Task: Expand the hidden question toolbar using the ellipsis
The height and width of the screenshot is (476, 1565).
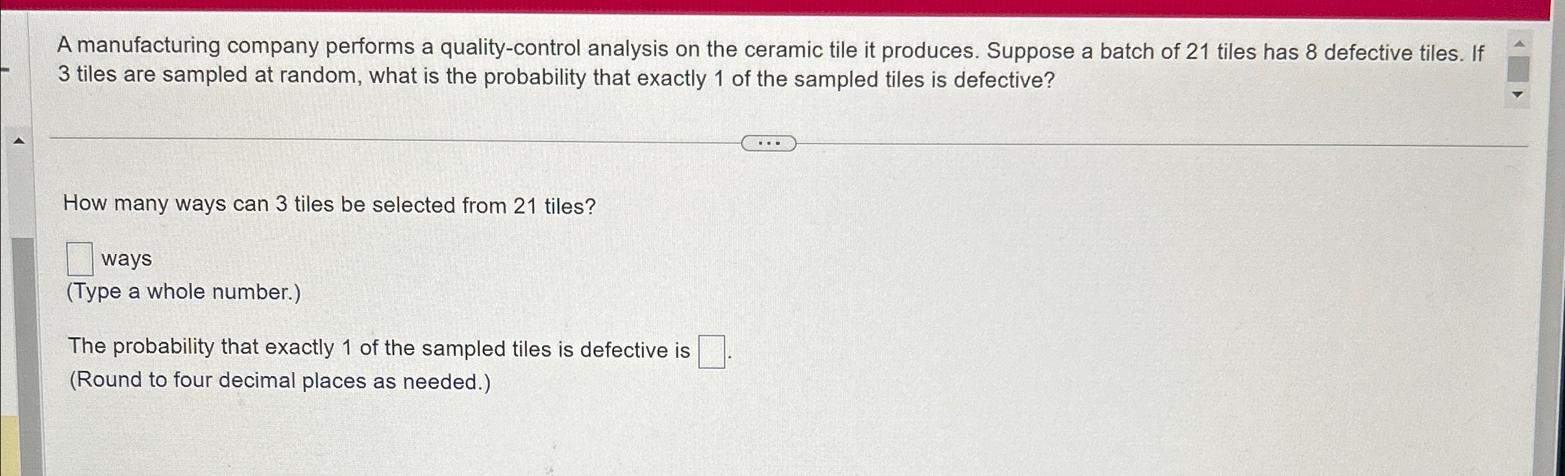Action: [x=769, y=142]
